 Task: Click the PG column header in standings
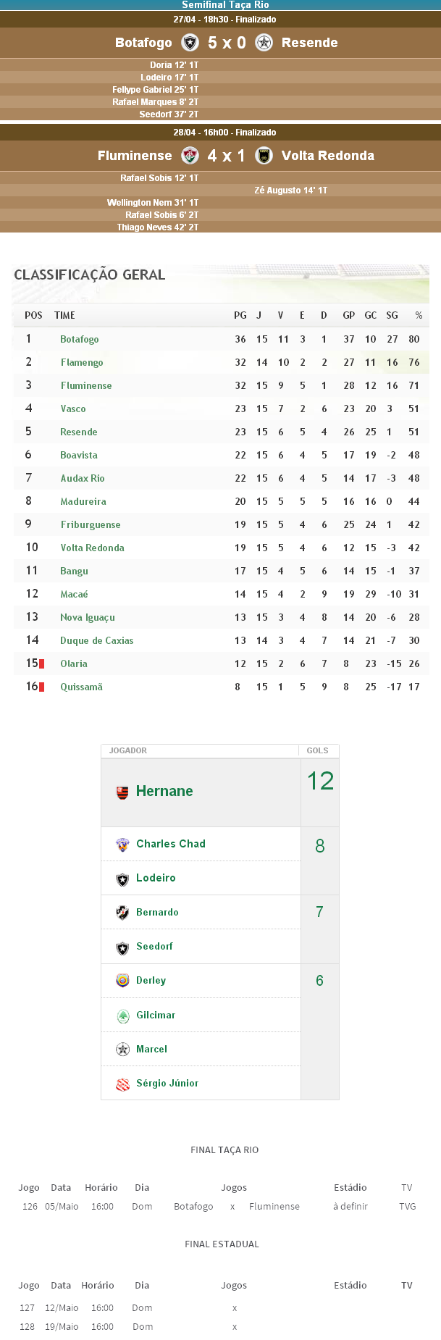240,315
